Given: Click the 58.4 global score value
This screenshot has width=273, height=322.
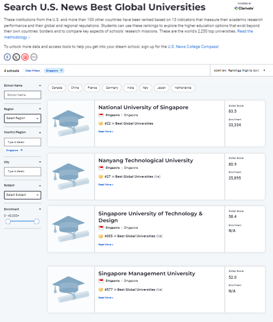Looking at the screenshot, I should pos(232,217).
